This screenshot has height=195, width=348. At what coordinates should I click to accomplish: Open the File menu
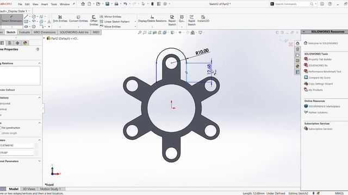click(x=20, y=4)
